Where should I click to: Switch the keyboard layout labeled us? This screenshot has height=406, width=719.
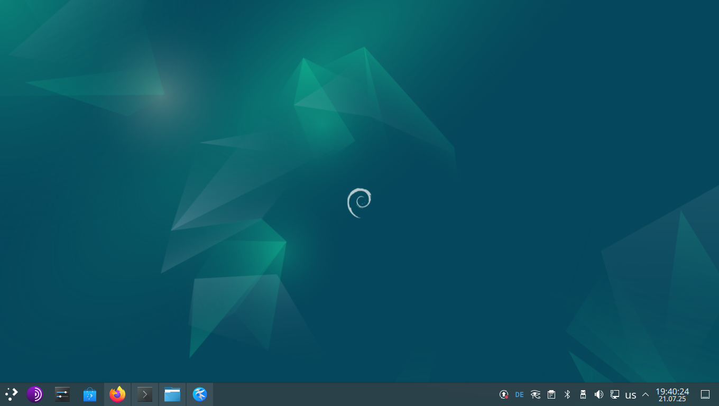[631, 394]
